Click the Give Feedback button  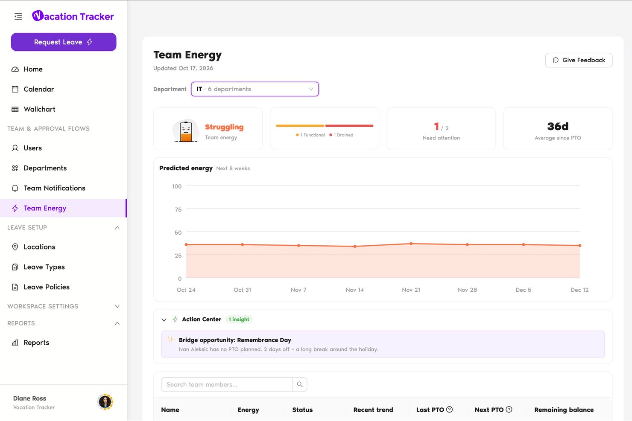tap(579, 60)
